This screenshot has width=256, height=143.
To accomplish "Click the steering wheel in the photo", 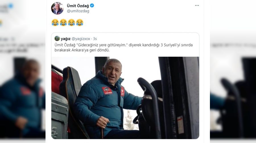I will [137, 114].
